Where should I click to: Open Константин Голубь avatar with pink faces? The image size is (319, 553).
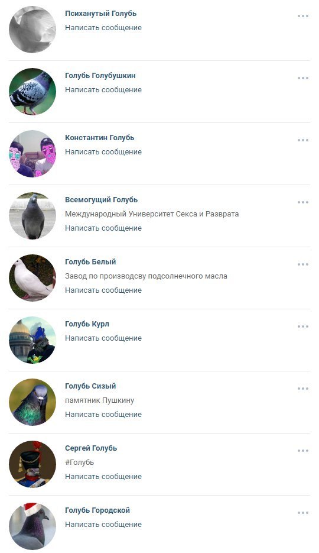[32, 154]
